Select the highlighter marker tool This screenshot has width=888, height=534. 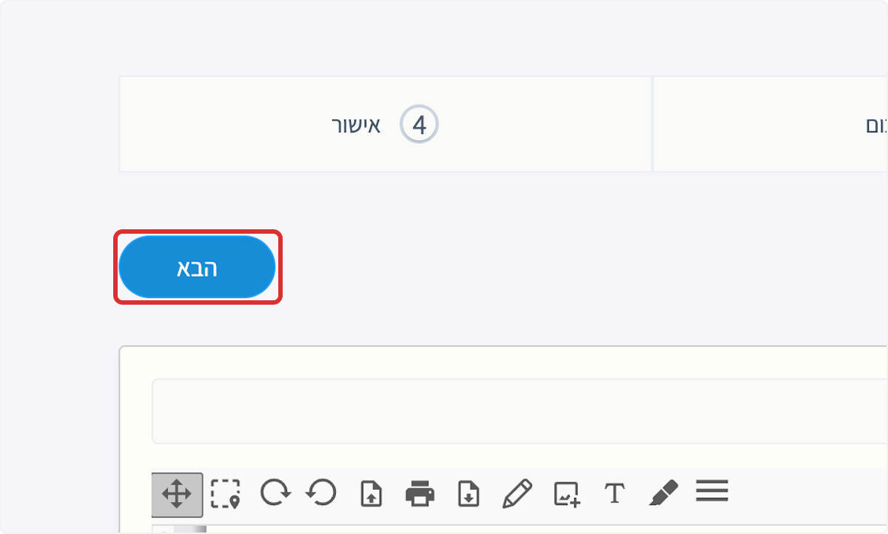click(664, 490)
